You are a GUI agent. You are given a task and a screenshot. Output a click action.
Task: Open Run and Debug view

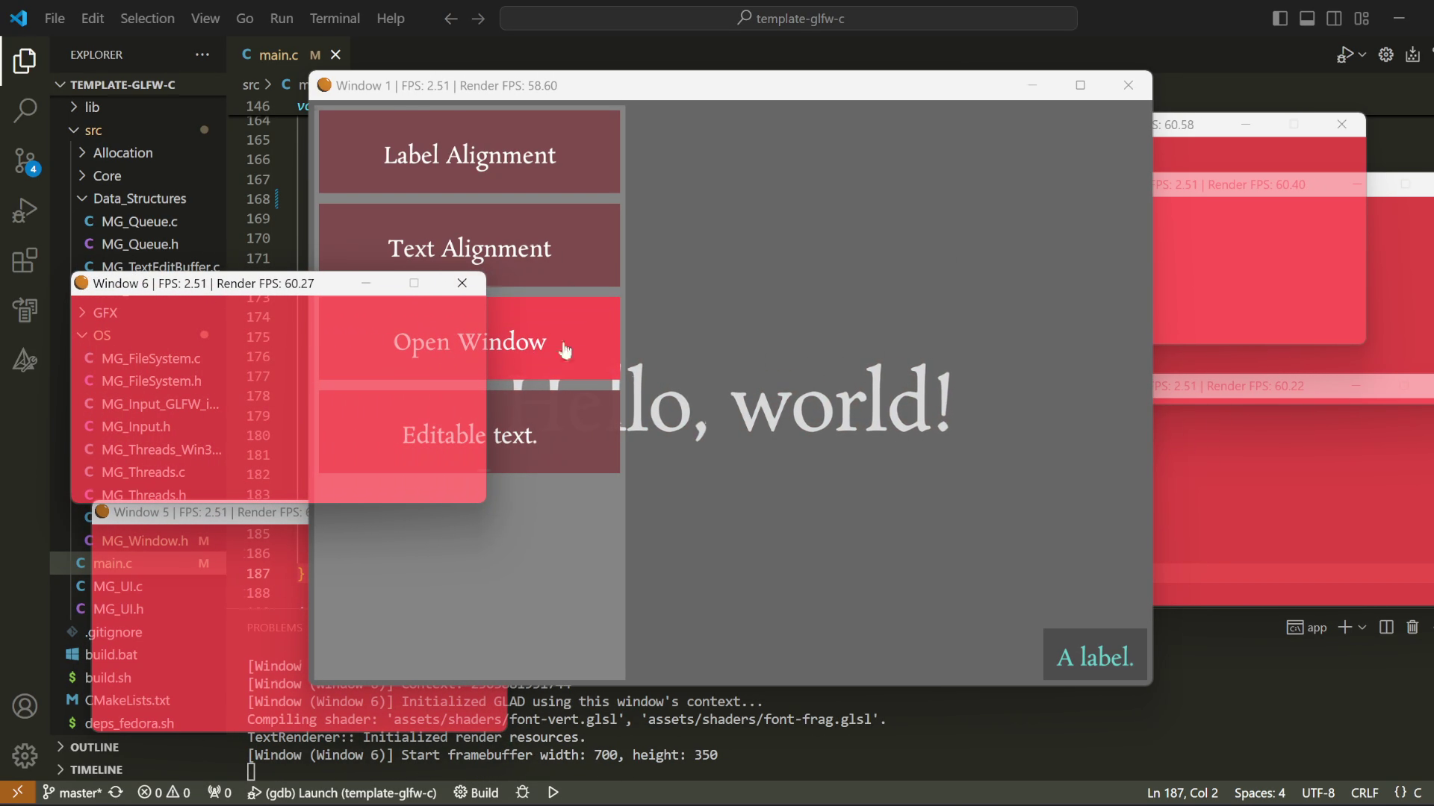tap(25, 210)
